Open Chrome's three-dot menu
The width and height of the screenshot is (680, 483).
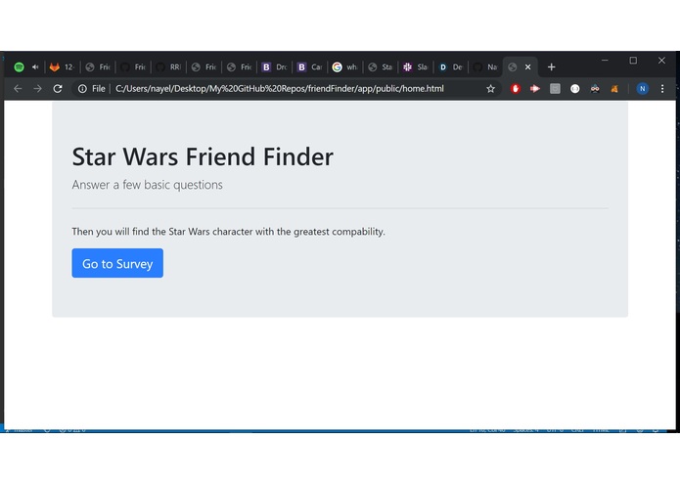pyautogui.click(x=662, y=89)
